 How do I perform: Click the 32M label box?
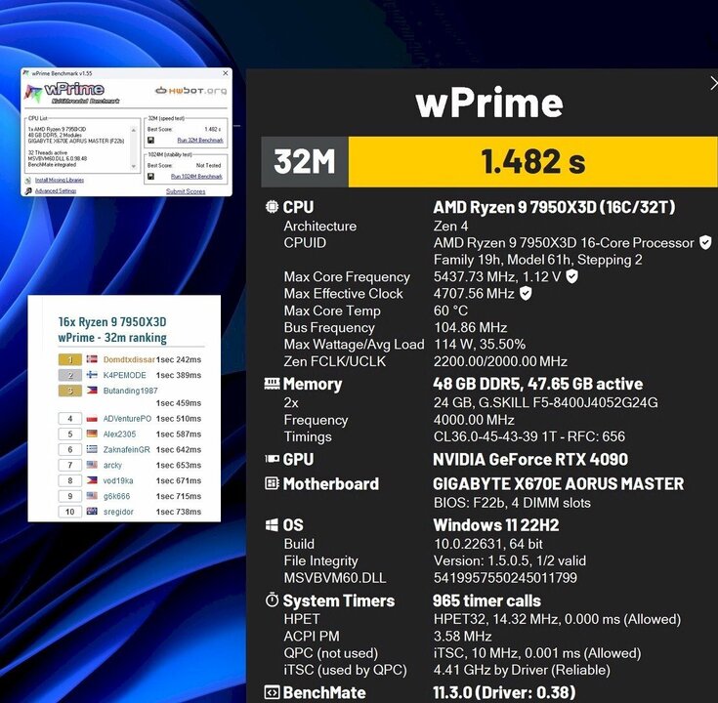(305, 162)
